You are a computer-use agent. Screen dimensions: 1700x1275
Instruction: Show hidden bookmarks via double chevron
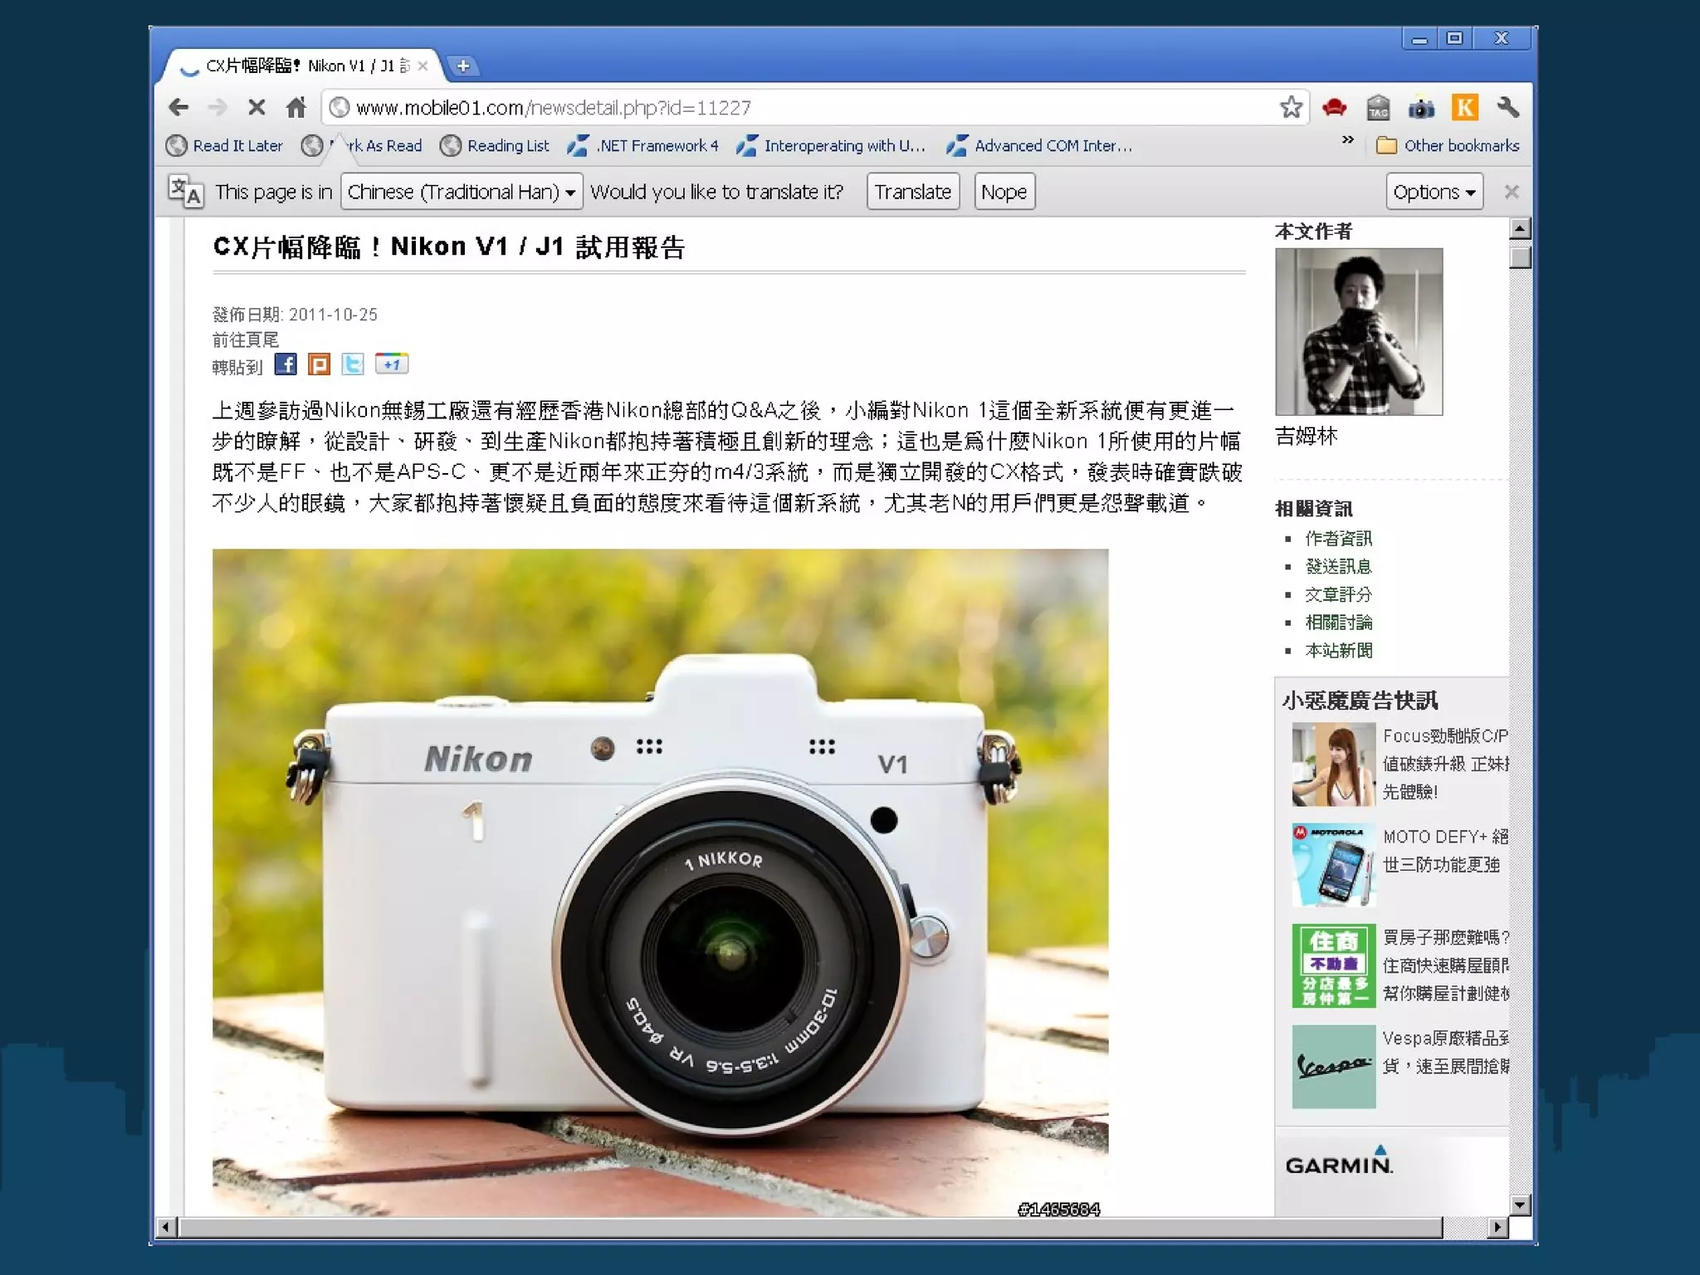tap(1348, 140)
